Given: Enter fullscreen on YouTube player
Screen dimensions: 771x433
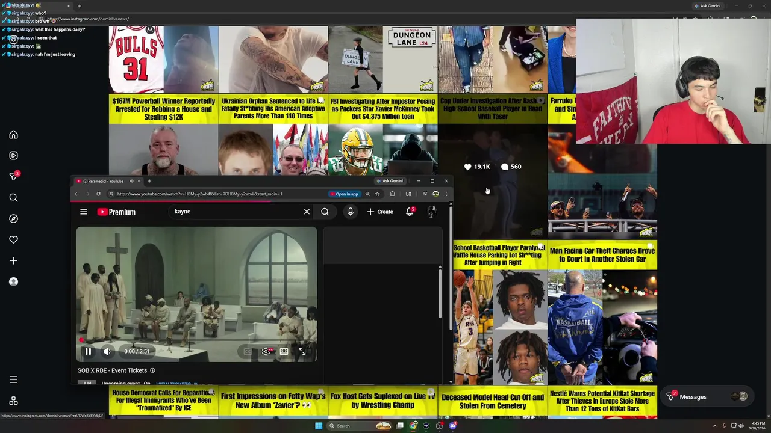Looking at the screenshot, I should click(x=302, y=352).
